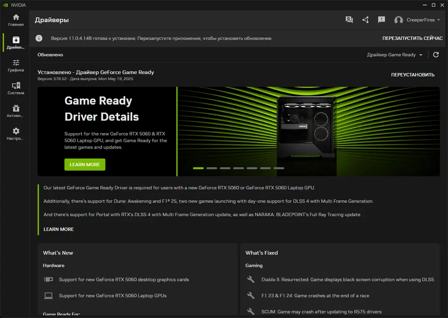This screenshot has width=448, height=318.
Task: Minimize the NVIDIA app window
Action: pyautogui.click(x=425, y=5)
